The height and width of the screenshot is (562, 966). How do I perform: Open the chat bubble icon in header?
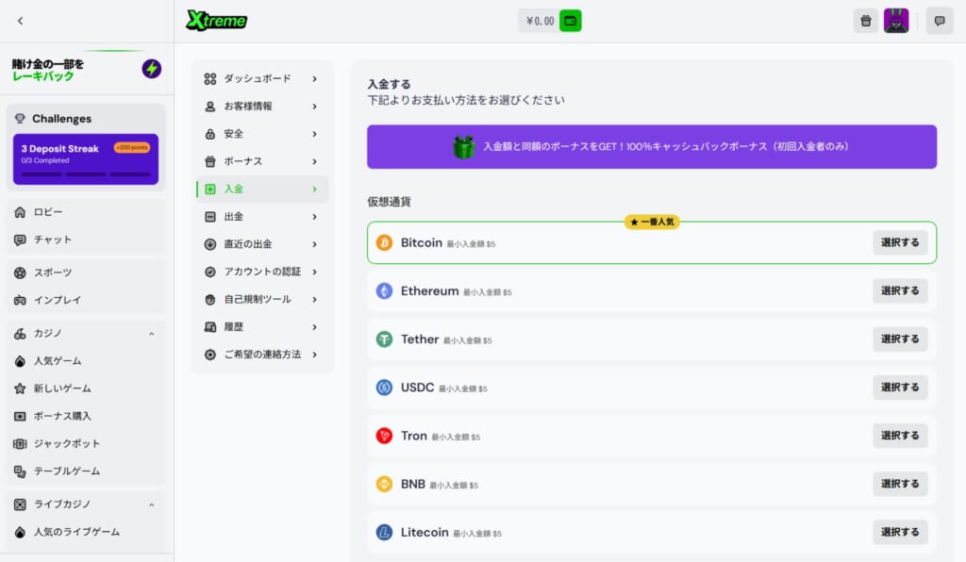coord(940,21)
